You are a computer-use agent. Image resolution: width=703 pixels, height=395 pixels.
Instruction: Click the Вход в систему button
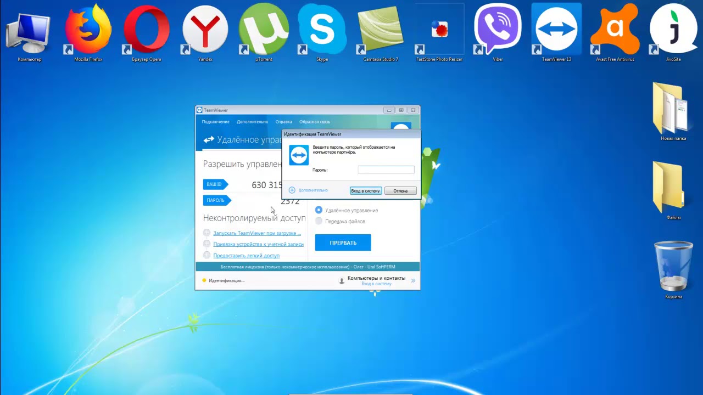tap(366, 191)
